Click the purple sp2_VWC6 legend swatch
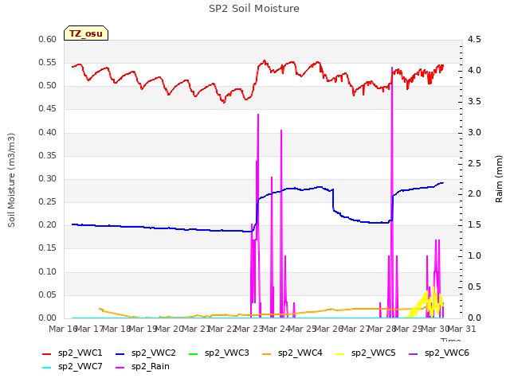The height and width of the screenshot is (382, 510). (414, 353)
